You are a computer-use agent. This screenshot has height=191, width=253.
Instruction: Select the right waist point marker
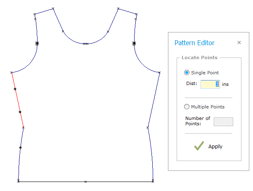click(x=147, y=128)
